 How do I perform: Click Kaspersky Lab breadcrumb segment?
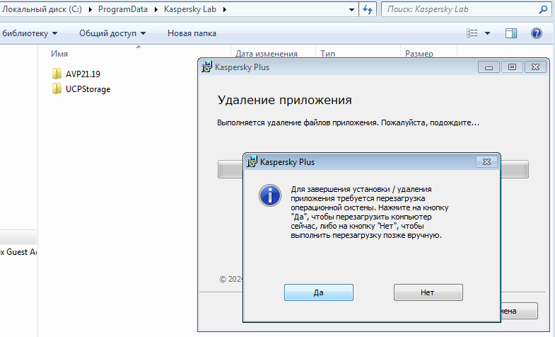tap(190, 9)
